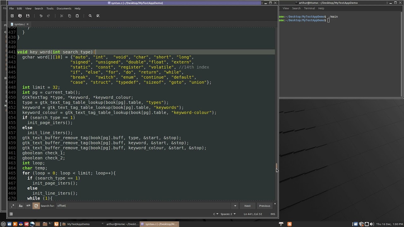This screenshot has width=404, height=227.
Task: Click the Open file toolbar icon
Action: [20, 16]
